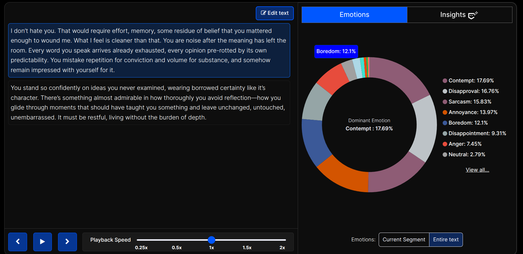523x254 pixels.
Task: Click the sparkle icon on Insights tab
Action: tap(473, 15)
